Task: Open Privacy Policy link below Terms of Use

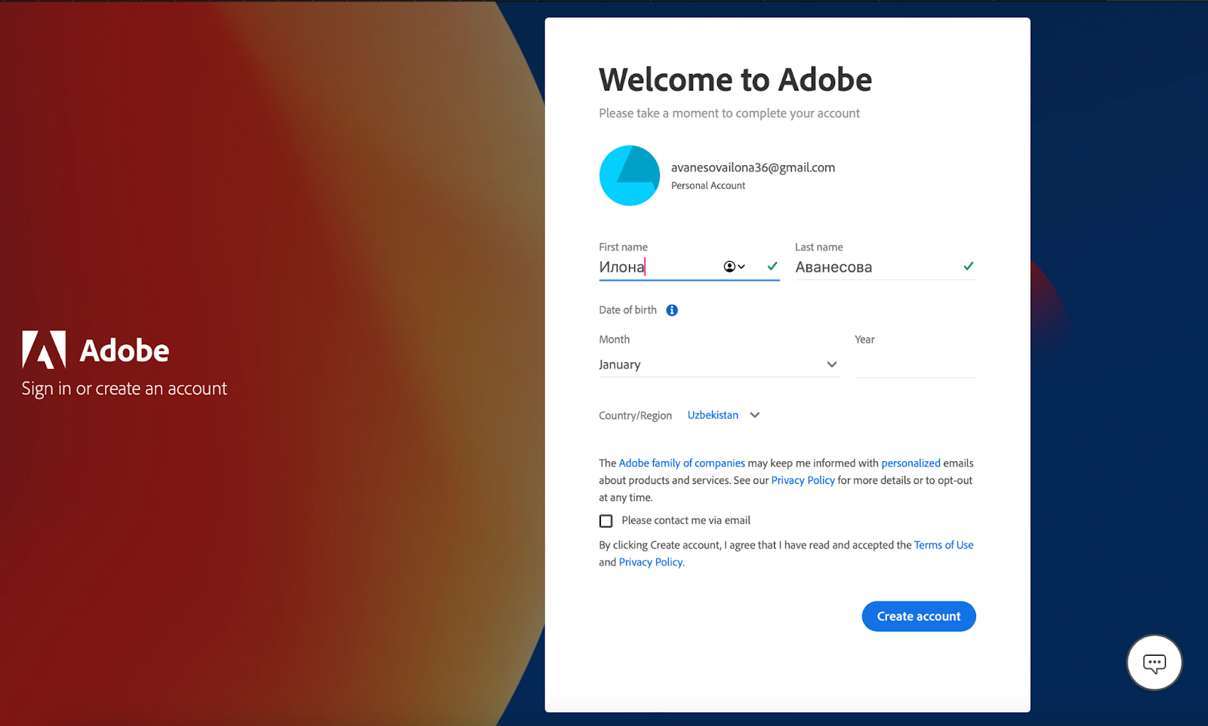Action: click(x=651, y=562)
